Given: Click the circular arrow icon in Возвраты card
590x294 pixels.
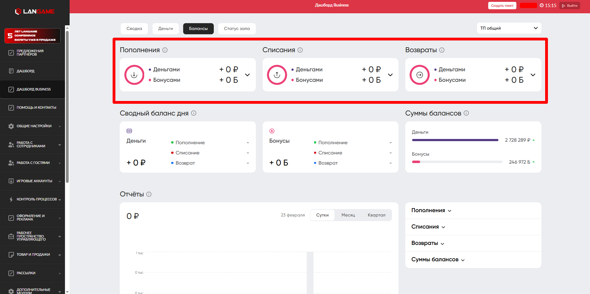Looking at the screenshot, I should click(x=420, y=75).
